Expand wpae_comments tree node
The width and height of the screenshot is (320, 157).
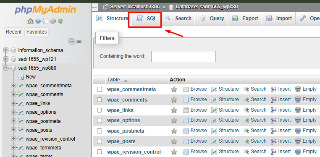(x=13, y=94)
